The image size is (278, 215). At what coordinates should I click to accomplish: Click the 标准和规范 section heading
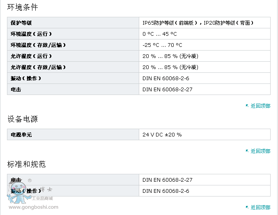pyautogui.click(x=26, y=164)
